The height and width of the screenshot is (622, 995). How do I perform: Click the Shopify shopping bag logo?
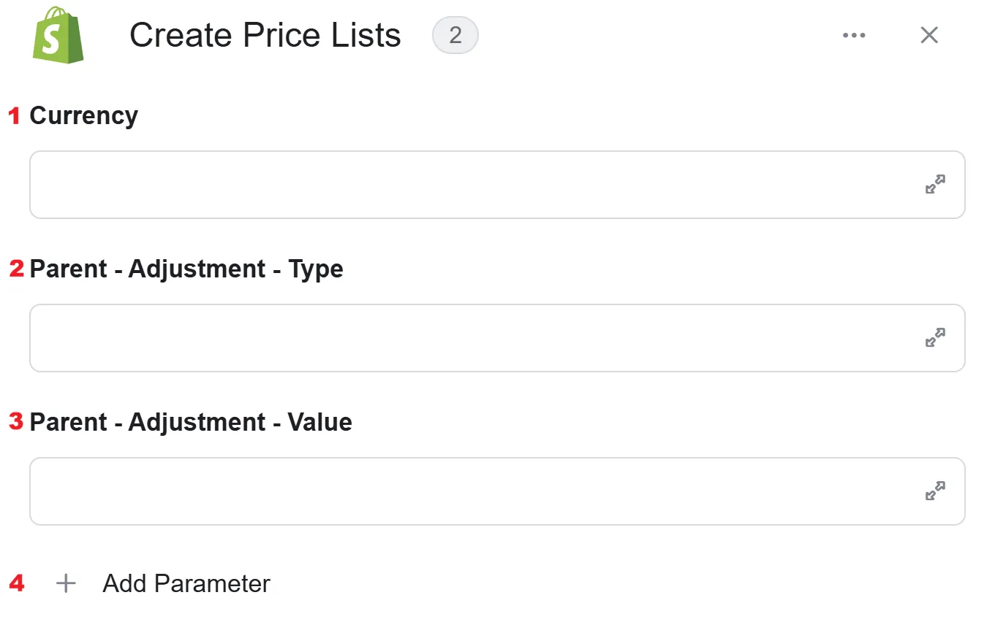coord(58,35)
